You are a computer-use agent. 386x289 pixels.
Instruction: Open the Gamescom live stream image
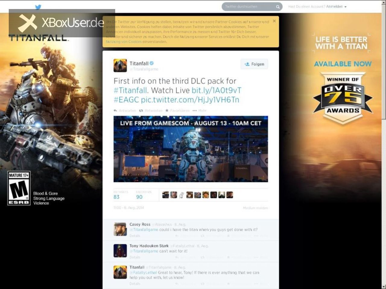(x=191, y=149)
